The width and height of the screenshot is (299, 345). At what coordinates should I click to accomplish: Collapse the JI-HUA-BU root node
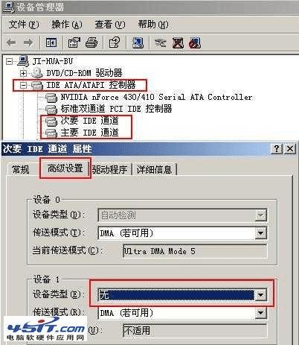click(9, 61)
